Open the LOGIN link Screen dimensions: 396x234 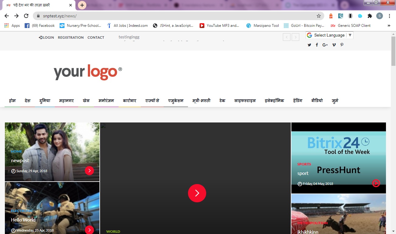(46, 37)
